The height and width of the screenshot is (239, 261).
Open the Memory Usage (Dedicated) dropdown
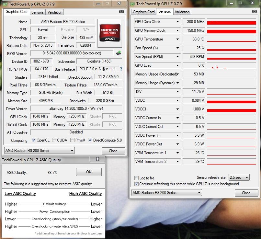tap(178, 74)
